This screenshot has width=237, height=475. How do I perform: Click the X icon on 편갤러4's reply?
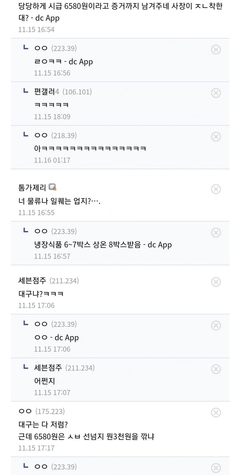tap(216, 93)
